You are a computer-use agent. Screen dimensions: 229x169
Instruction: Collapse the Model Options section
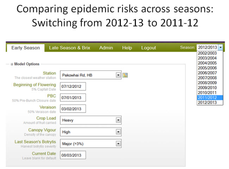tap(12, 64)
